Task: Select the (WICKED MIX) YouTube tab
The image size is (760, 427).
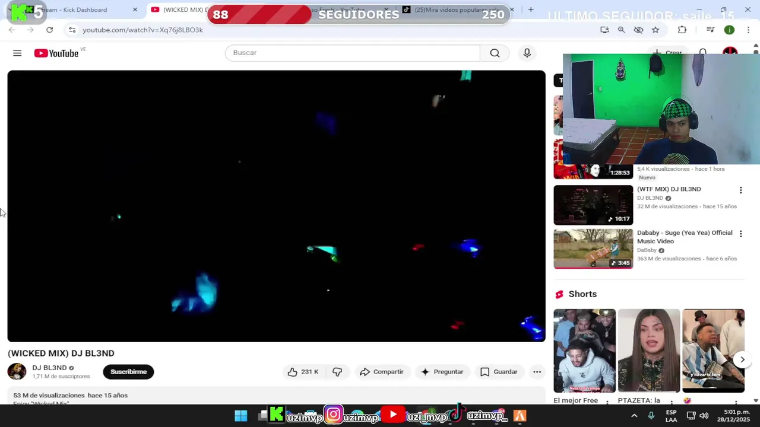Action: pos(179,9)
